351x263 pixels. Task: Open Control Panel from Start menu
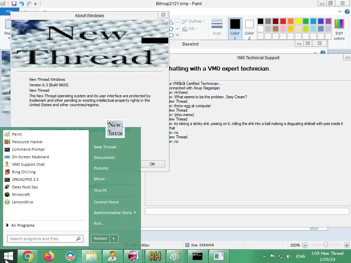point(106,202)
